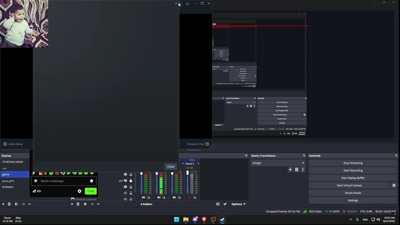
Task: Click the Send a message field
Action: 64,181
